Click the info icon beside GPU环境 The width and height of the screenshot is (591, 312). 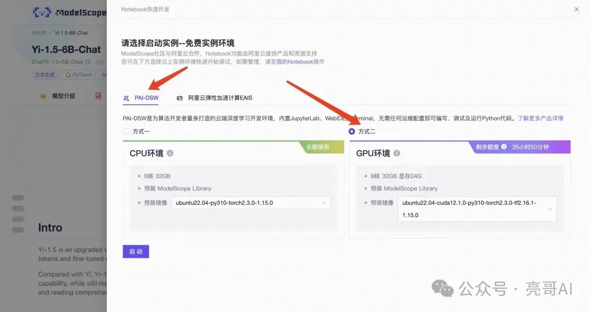click(x=397, y=153)
